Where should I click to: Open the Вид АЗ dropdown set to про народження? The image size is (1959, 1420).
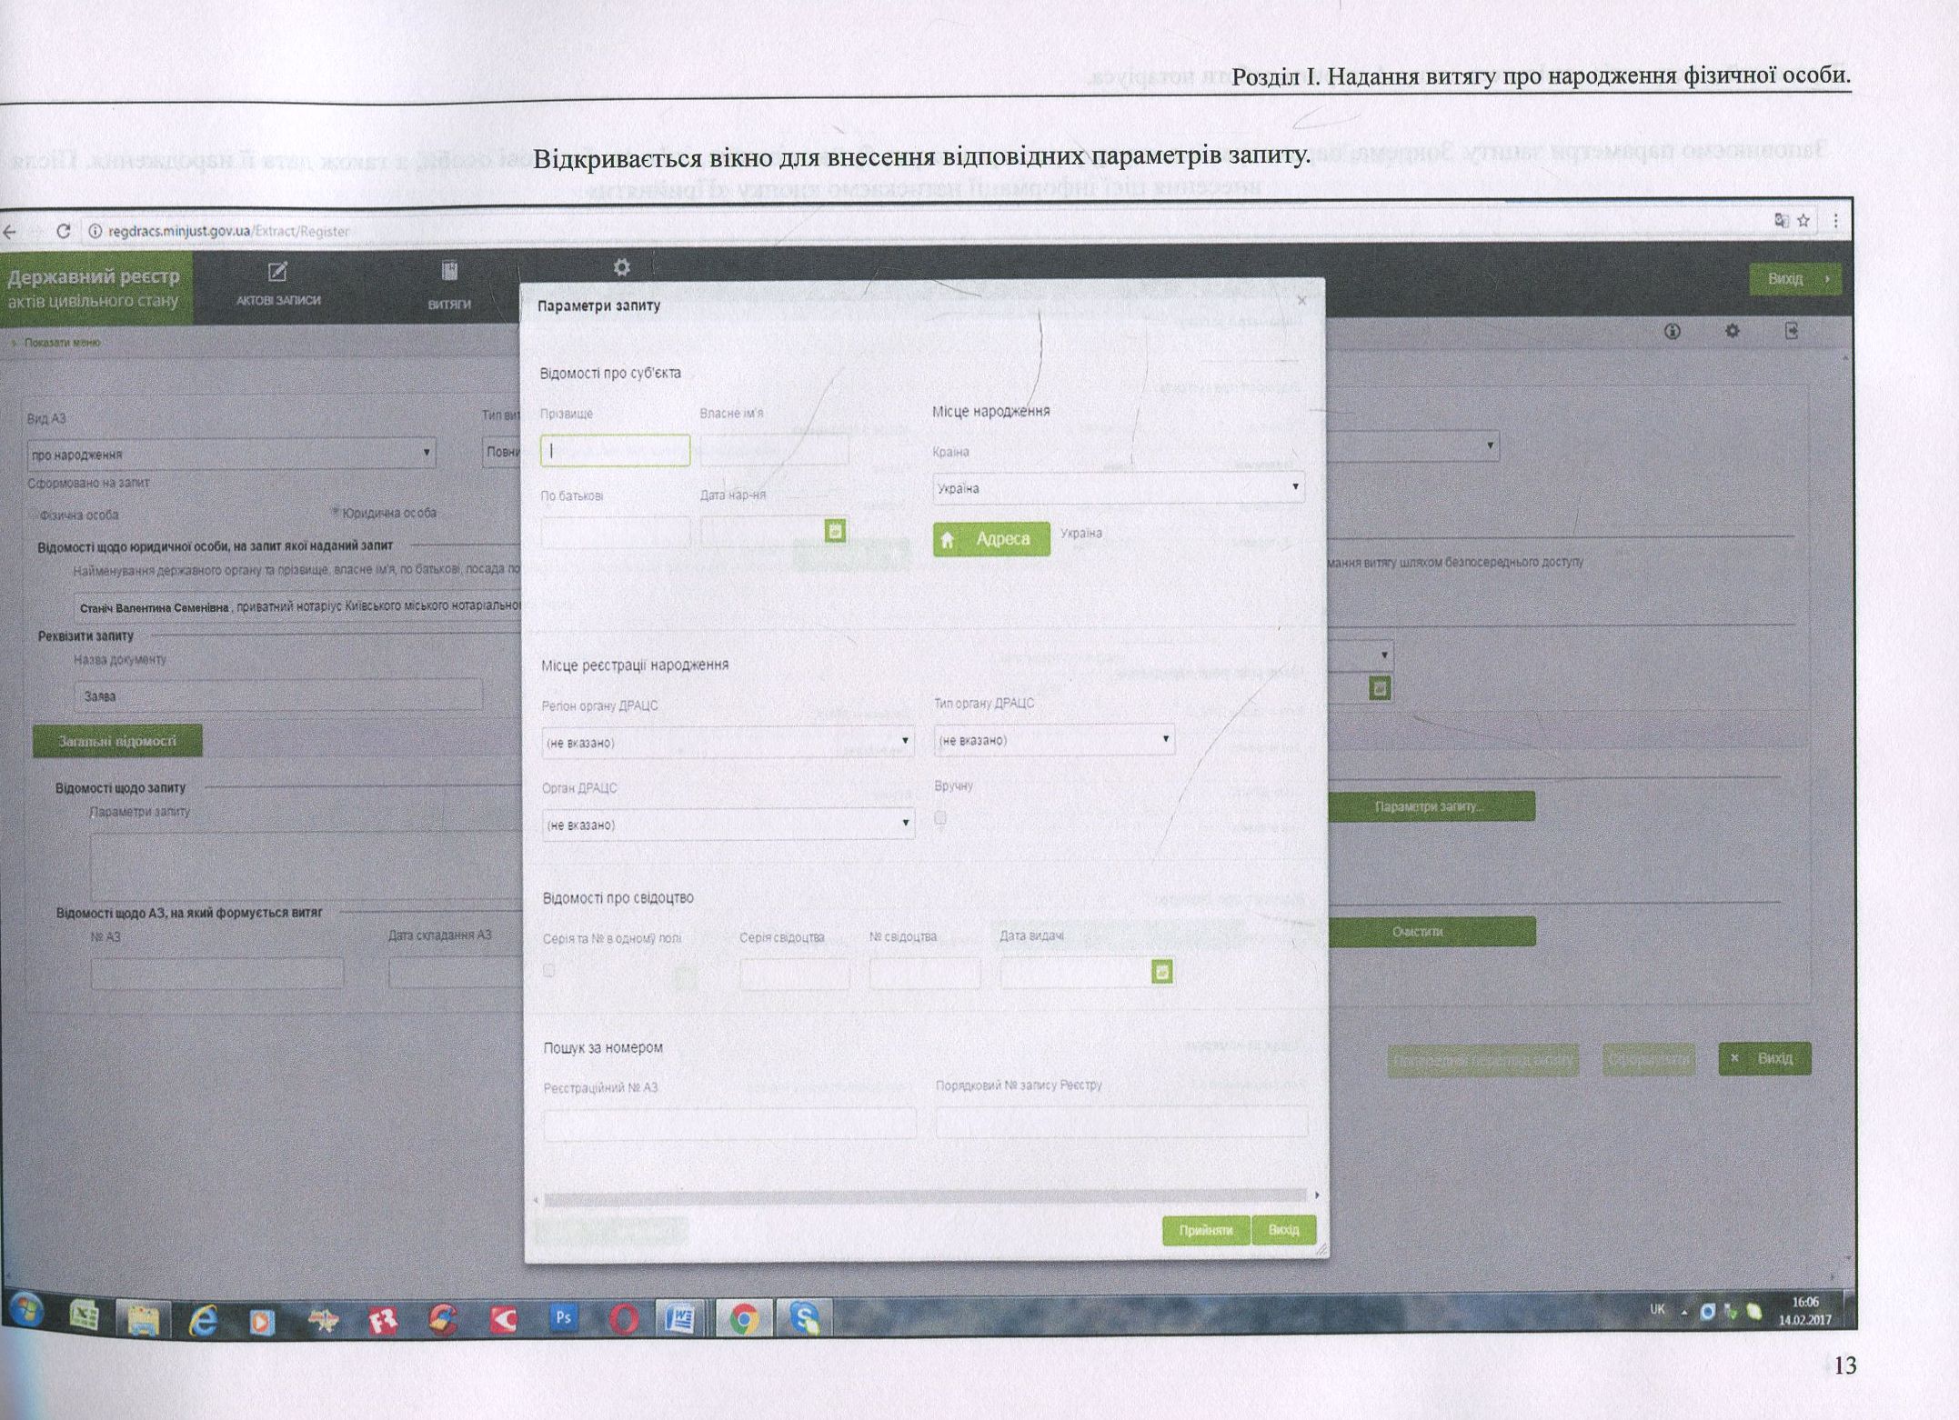(x=231, y=454)
